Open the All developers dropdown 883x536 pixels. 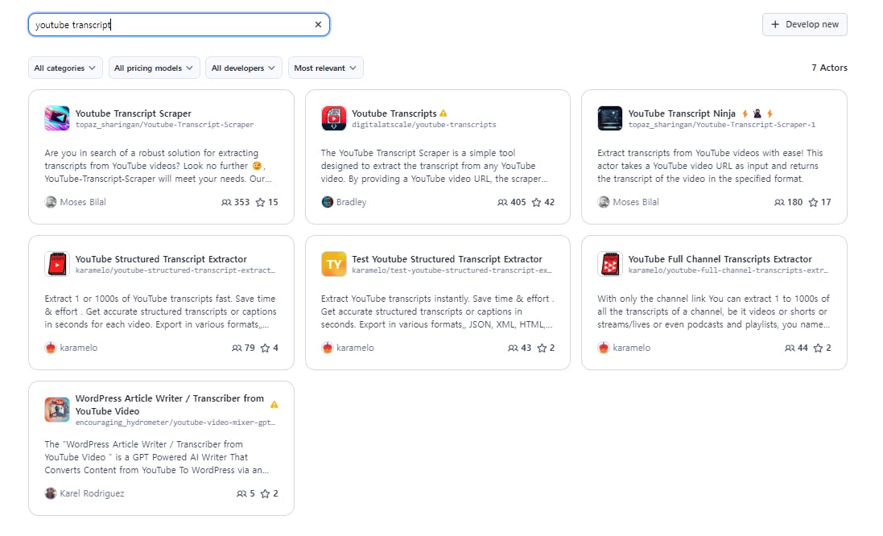tap(244, 68)
